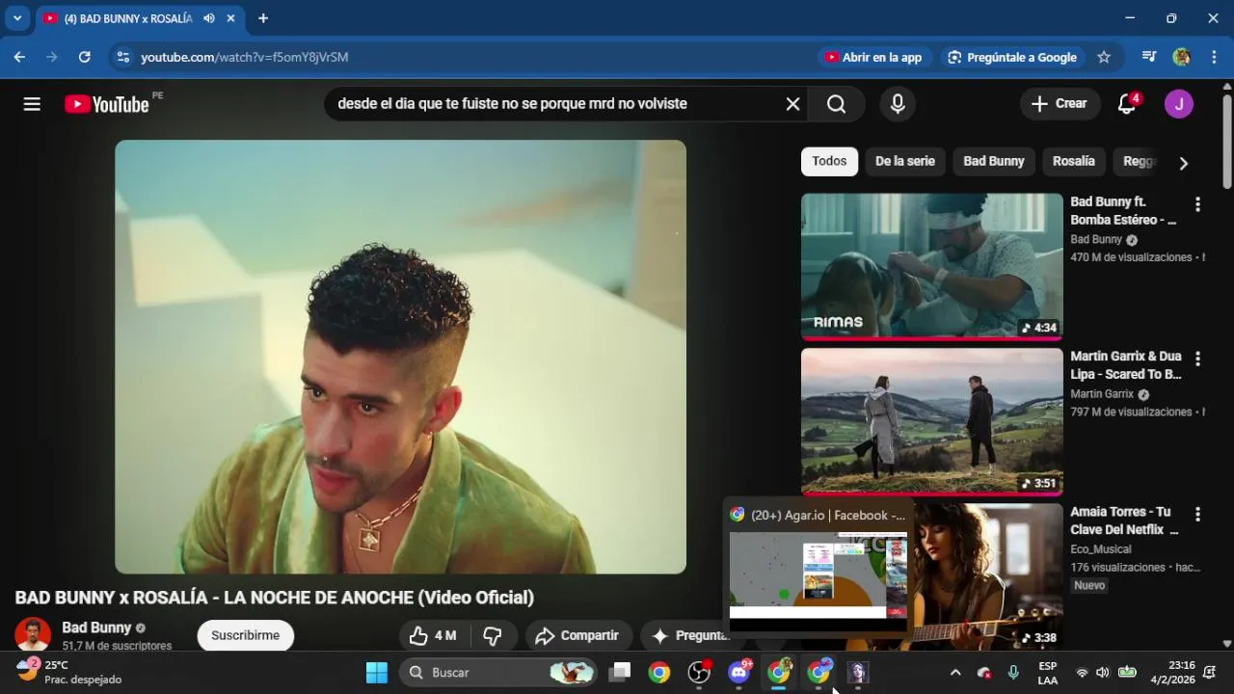Reload the YouTube page
The width and height of the screenshot is (1234, 694).
pyautogui.click(x=84, y=57)
